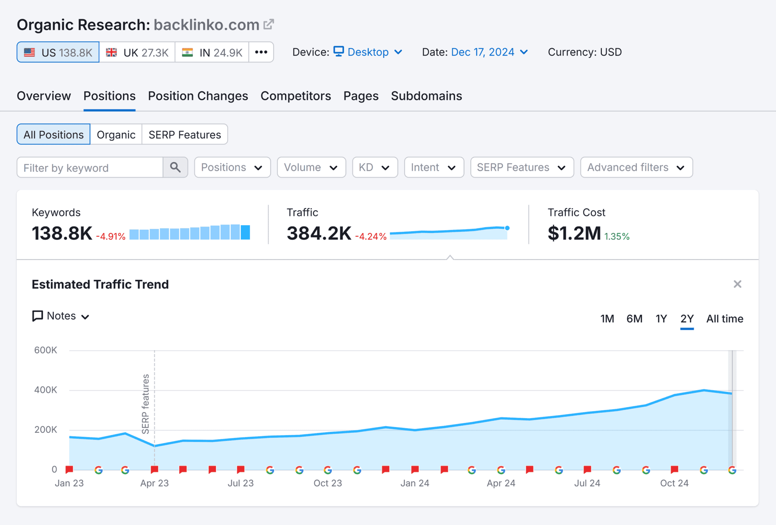
Task: Keep All Positions filter enabled
Action: pos(53,134)
